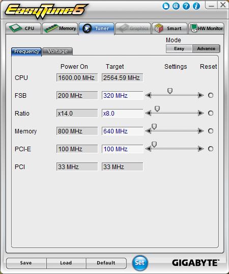Click the Ratio power-on value x14.0
The width and height of the screenshot is (229, 274).
click(77, 113)
